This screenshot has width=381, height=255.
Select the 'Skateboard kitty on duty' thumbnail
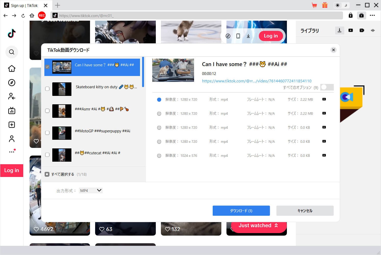click(62, 89)
